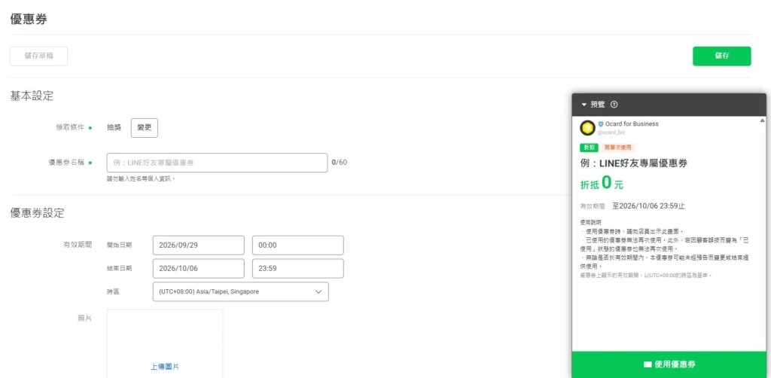The height and width of the screenshot is (378, 771).
Task: Click the 優惠券設定 section heading
Action: pyautogui.click(x=37, y=213)
